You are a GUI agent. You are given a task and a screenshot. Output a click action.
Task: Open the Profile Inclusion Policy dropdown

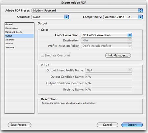pyautogui.click(x=107, y=46)
